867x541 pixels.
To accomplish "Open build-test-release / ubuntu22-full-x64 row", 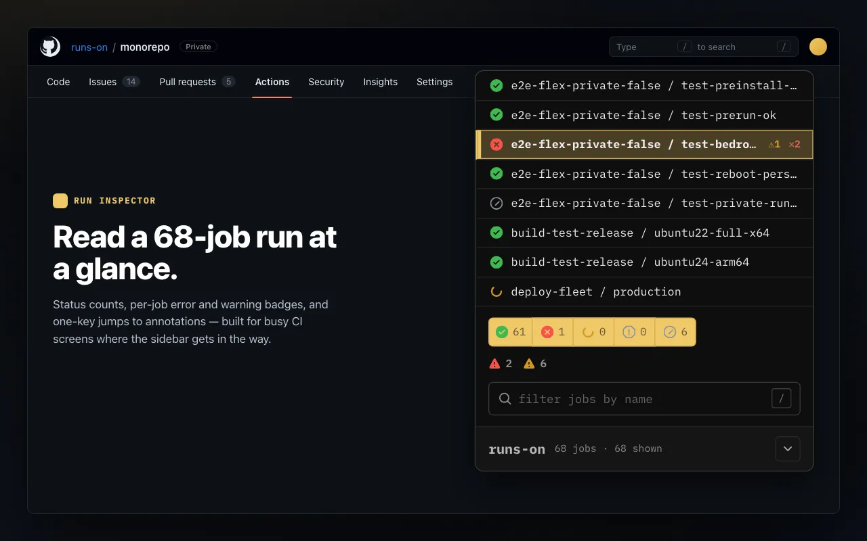I will (644, 233).
